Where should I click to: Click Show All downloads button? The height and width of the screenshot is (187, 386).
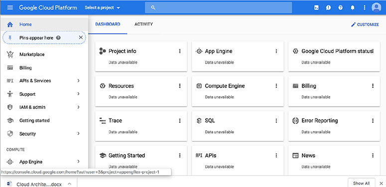click(x=362, y=183)
